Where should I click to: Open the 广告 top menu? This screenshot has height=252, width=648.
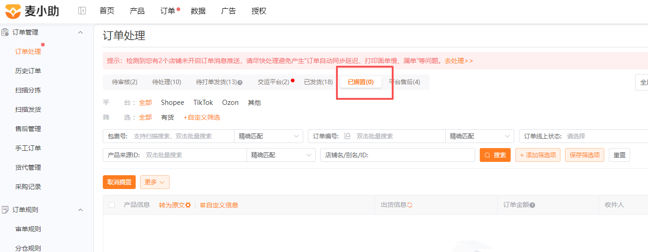[x=229, y=11]
